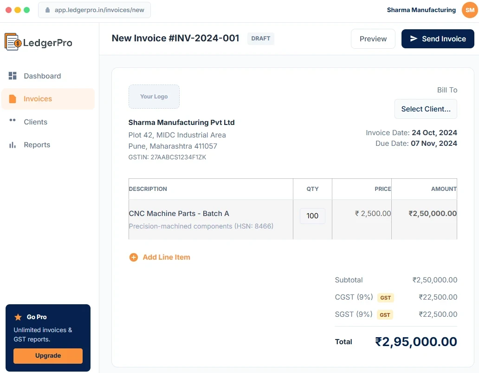Click the invoice date 24 Oct, 2024

(x=434, y=133)
